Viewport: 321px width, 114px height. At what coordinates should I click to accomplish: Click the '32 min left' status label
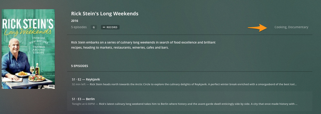79,84
